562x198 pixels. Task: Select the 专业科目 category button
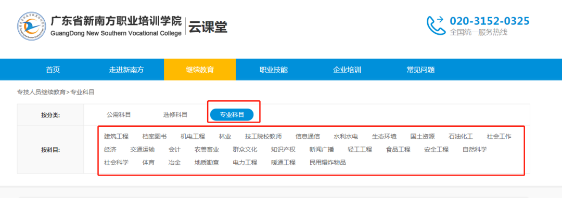(232, 114)
